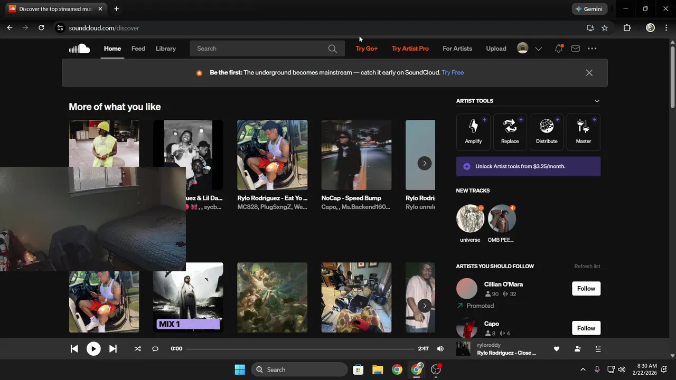Click the install app icon in address bar
The height and width of the screenshot is (380, 676).
[x=590, y=28]
